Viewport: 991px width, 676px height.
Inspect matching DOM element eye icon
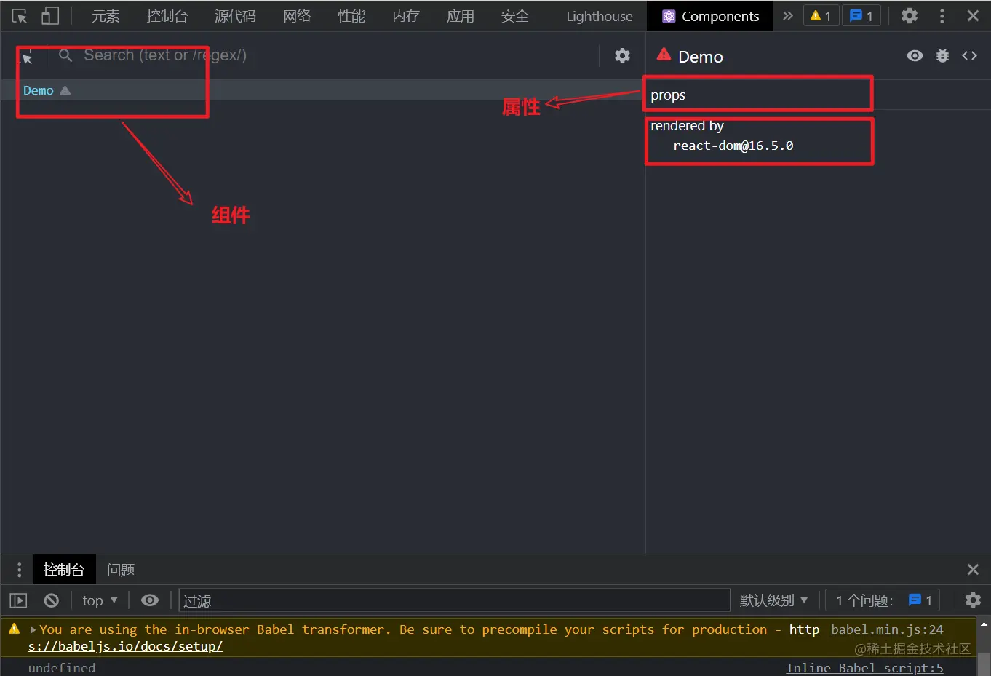(x=915, y=55)
